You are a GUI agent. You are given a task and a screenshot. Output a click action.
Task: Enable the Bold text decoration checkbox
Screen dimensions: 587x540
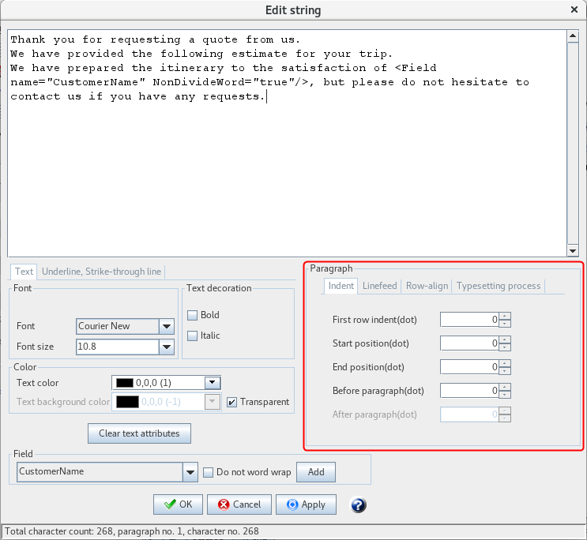[192, 315]
